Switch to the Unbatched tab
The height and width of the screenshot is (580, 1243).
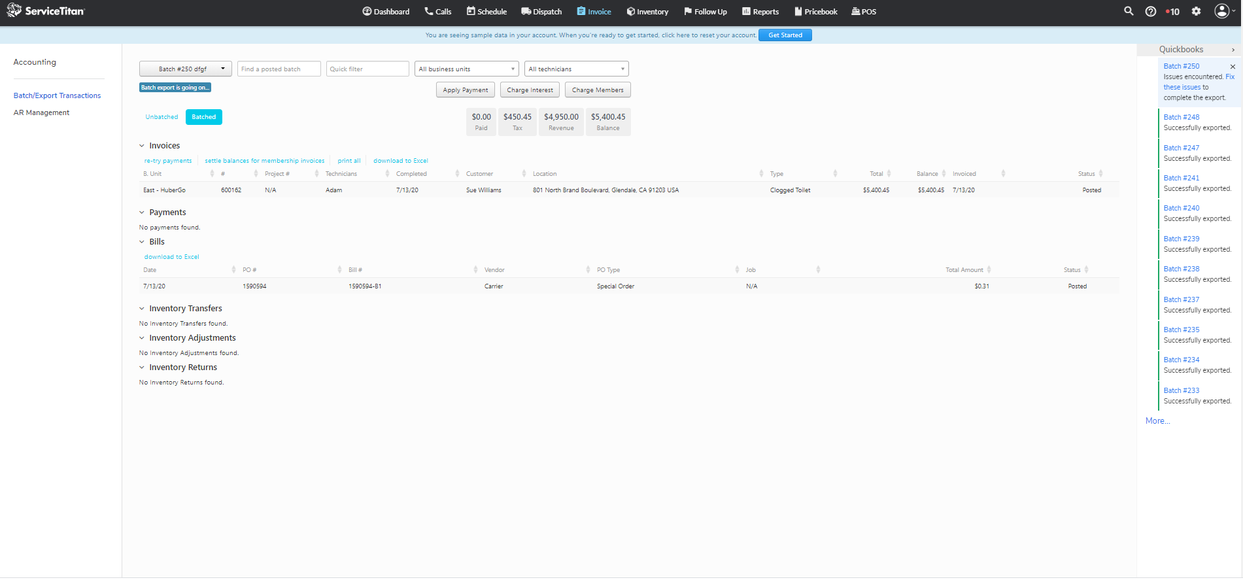(x=162, y=117)
